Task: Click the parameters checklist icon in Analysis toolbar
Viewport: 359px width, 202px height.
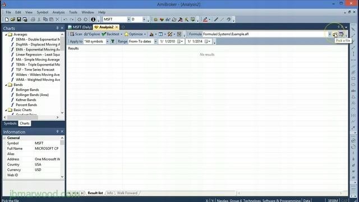Action: (179, 34)
